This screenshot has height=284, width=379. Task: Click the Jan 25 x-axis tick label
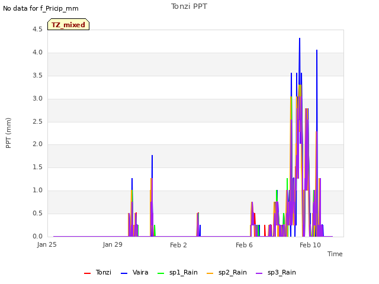[47, 245]
